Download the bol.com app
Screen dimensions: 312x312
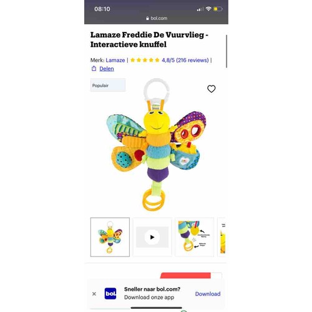(208, 294)
